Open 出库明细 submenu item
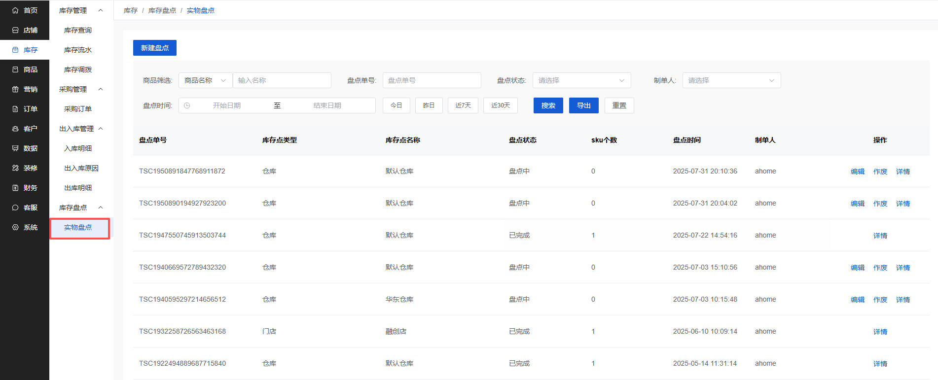 tap(78, 188)
